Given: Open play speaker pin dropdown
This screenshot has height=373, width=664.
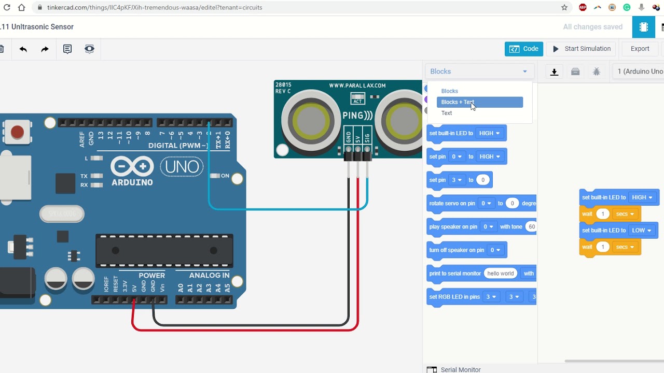Looking at the screenshot, I should 489,226.
